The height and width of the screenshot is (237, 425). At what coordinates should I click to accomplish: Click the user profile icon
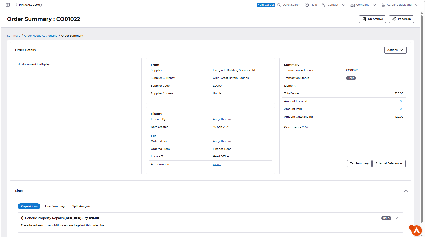pos(383,5)
